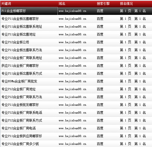The image size is (152, 147).
Task: Select the row 专业P12合金板厂商联系方法
Action: coord(76,97)
